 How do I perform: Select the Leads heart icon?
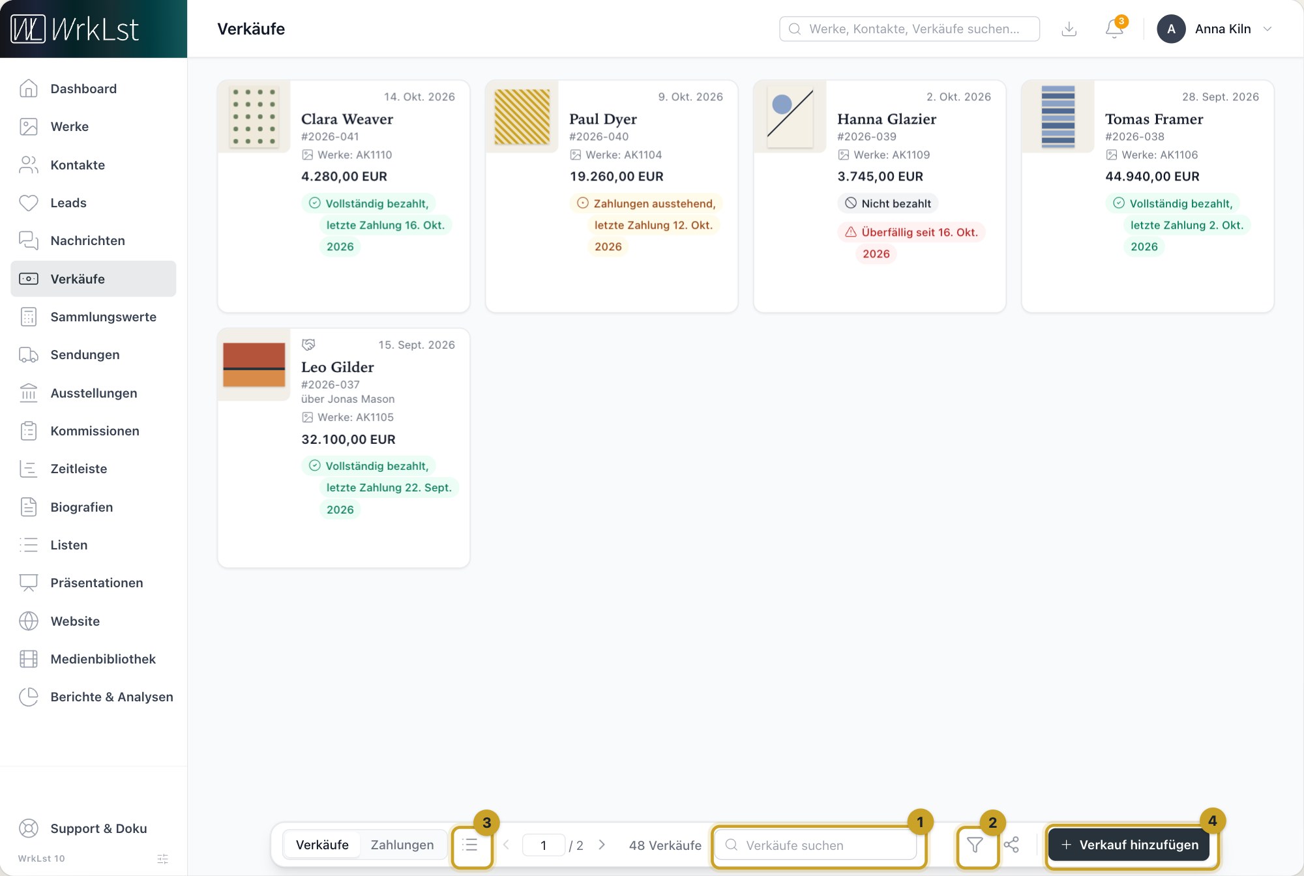point(29,203)
